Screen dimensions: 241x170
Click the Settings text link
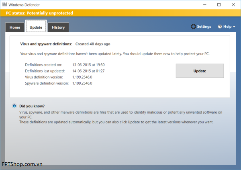coord(204,27)
